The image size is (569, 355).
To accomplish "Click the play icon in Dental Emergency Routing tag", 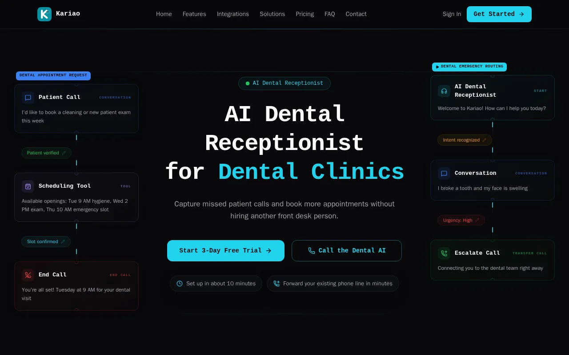I will [x=437, y=67].
